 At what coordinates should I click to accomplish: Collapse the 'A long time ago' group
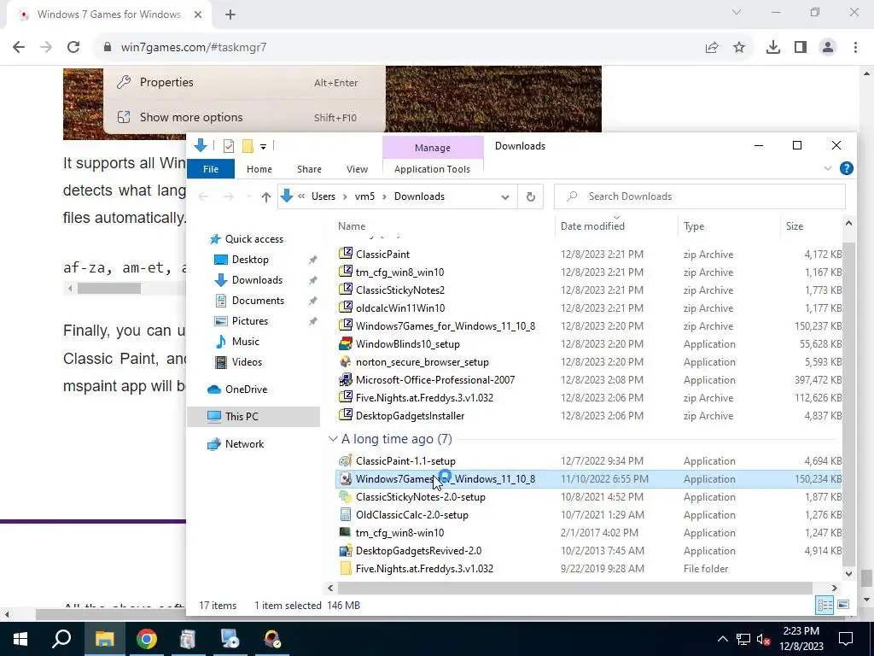point(333,439)
